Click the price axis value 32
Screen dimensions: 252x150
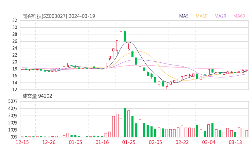(x=15, y=20)
